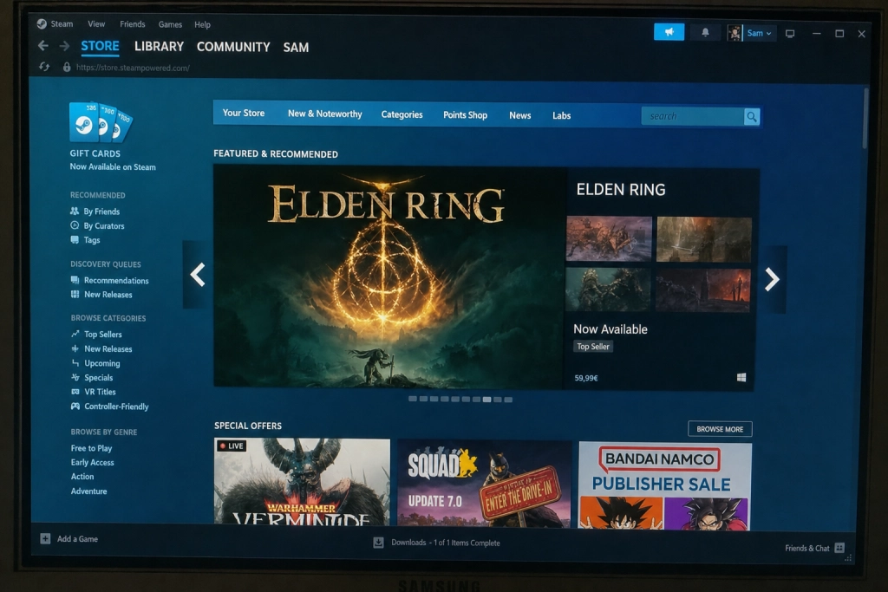
Task: Show next featured game with right chevron
Action: (772, 280)
